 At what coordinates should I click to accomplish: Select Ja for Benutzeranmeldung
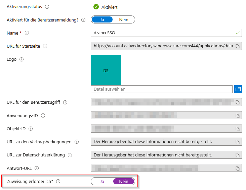click(x=102, y=19)
